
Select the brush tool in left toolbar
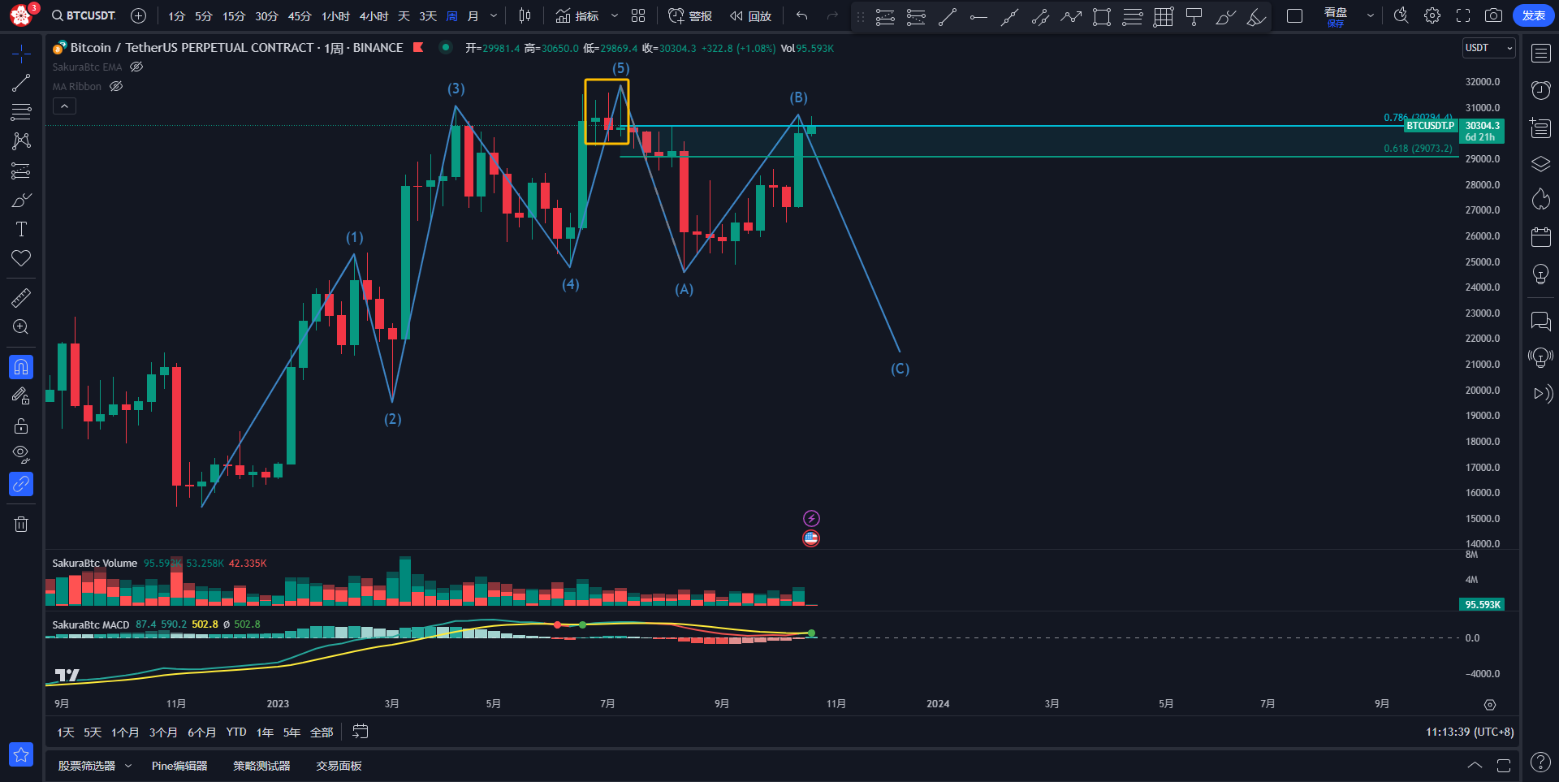tap(21, 200)
